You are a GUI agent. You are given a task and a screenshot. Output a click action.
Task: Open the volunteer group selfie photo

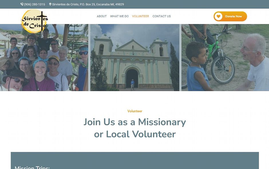pos(44,58)
